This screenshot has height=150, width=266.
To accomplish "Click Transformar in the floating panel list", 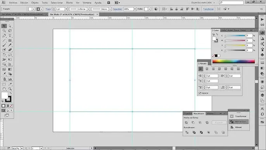I will pyautogui.click(x=238, y=116).
